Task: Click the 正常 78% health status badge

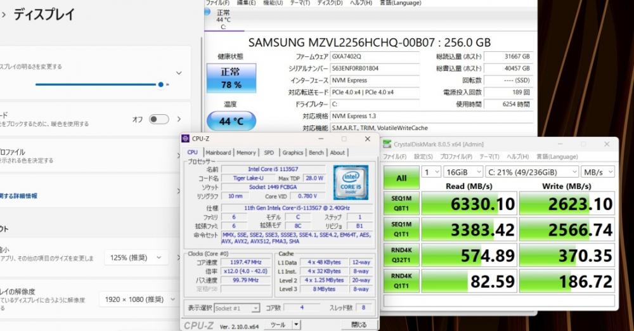Action: [231, 78]
